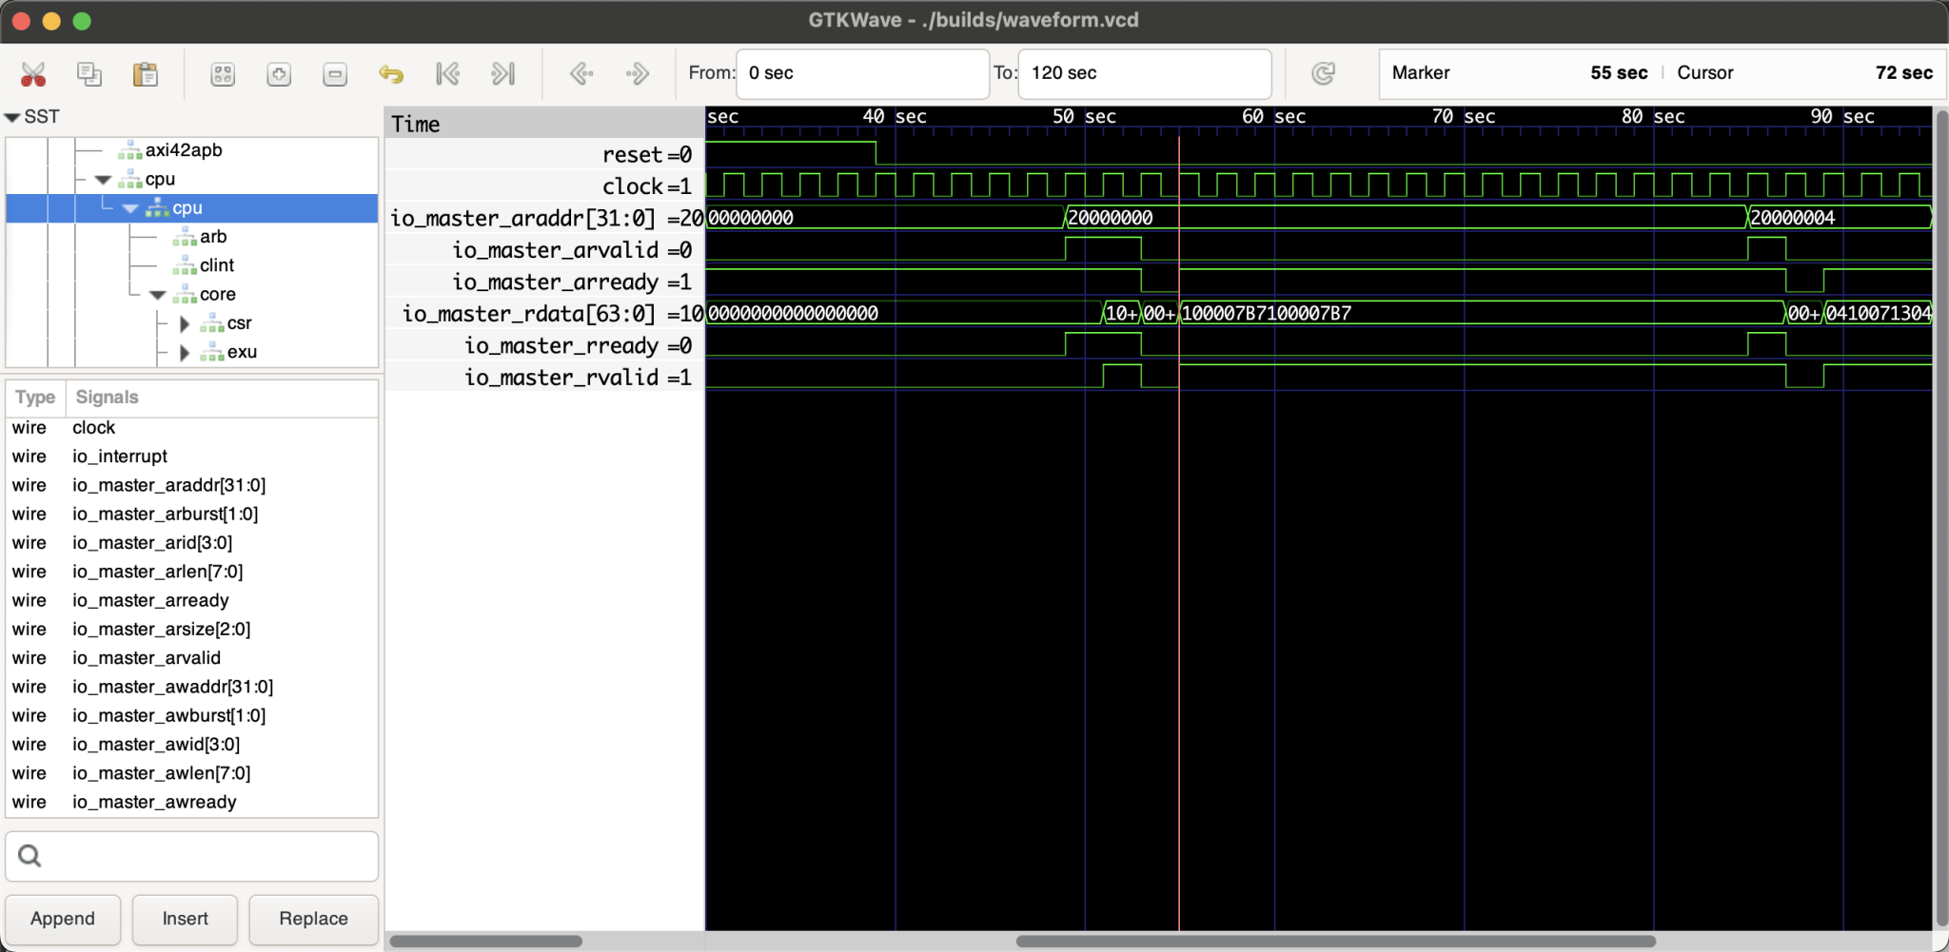Click the Zoom Fit icon
The image size is (1949, 952).
point(223,74)
